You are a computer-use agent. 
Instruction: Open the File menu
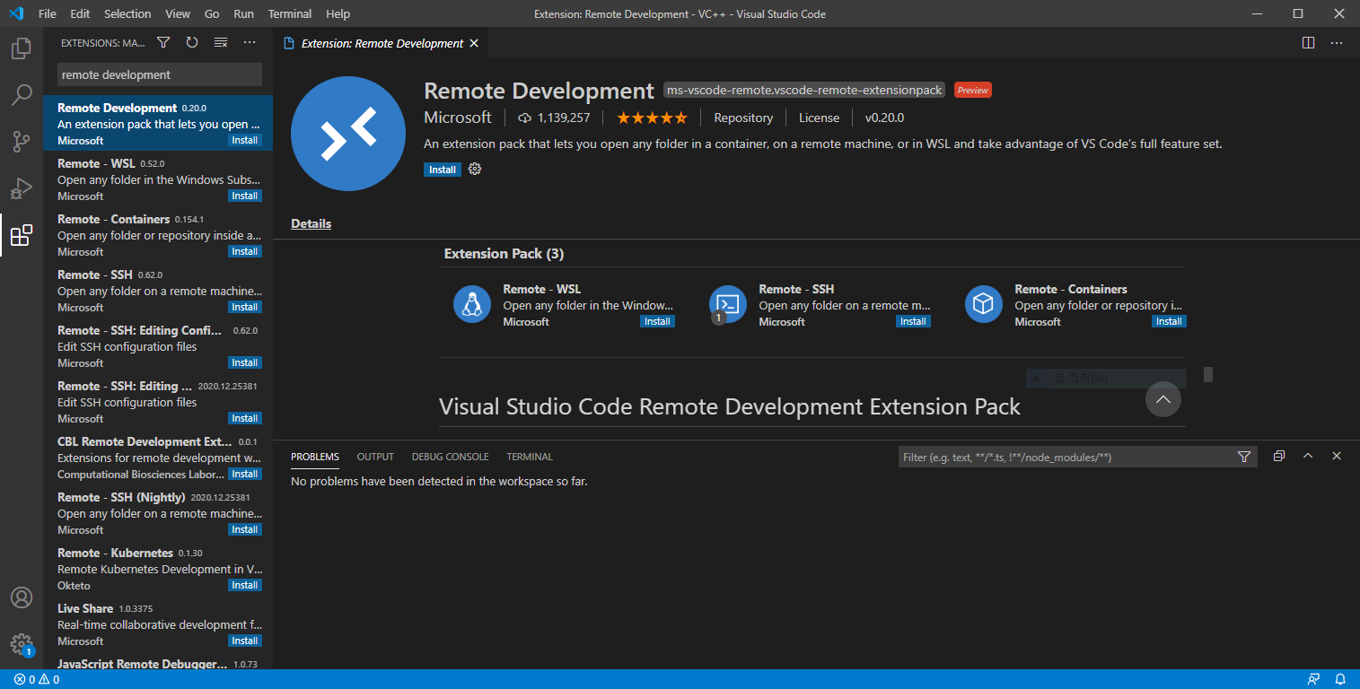(x=48, y=13)
